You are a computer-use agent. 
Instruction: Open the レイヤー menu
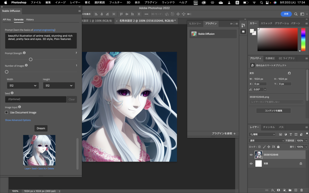[x=75, y=2]
